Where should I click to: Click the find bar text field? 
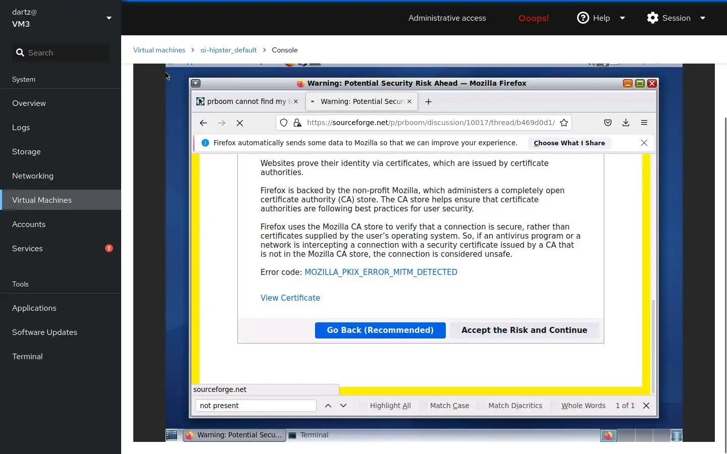pyautogui.click(x=256, y=406)
